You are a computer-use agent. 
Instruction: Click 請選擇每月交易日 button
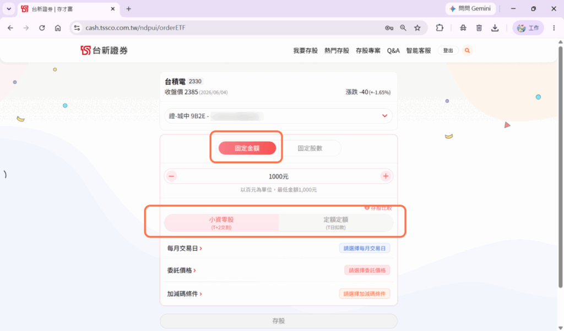tap(365, 248)
